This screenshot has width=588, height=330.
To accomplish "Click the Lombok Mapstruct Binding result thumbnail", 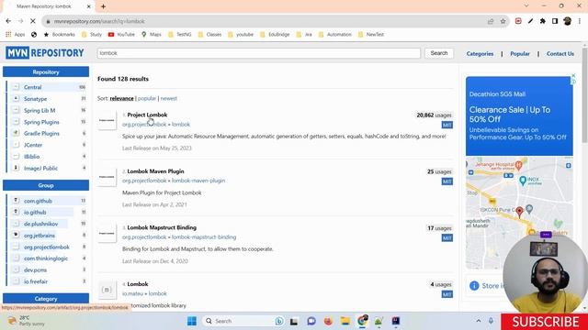I will [107, 233].
